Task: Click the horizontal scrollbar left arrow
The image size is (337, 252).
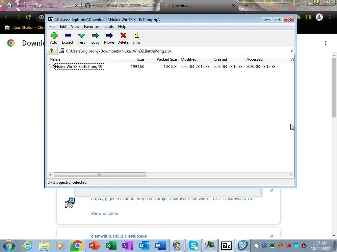Action: click(x=50, y=175)
